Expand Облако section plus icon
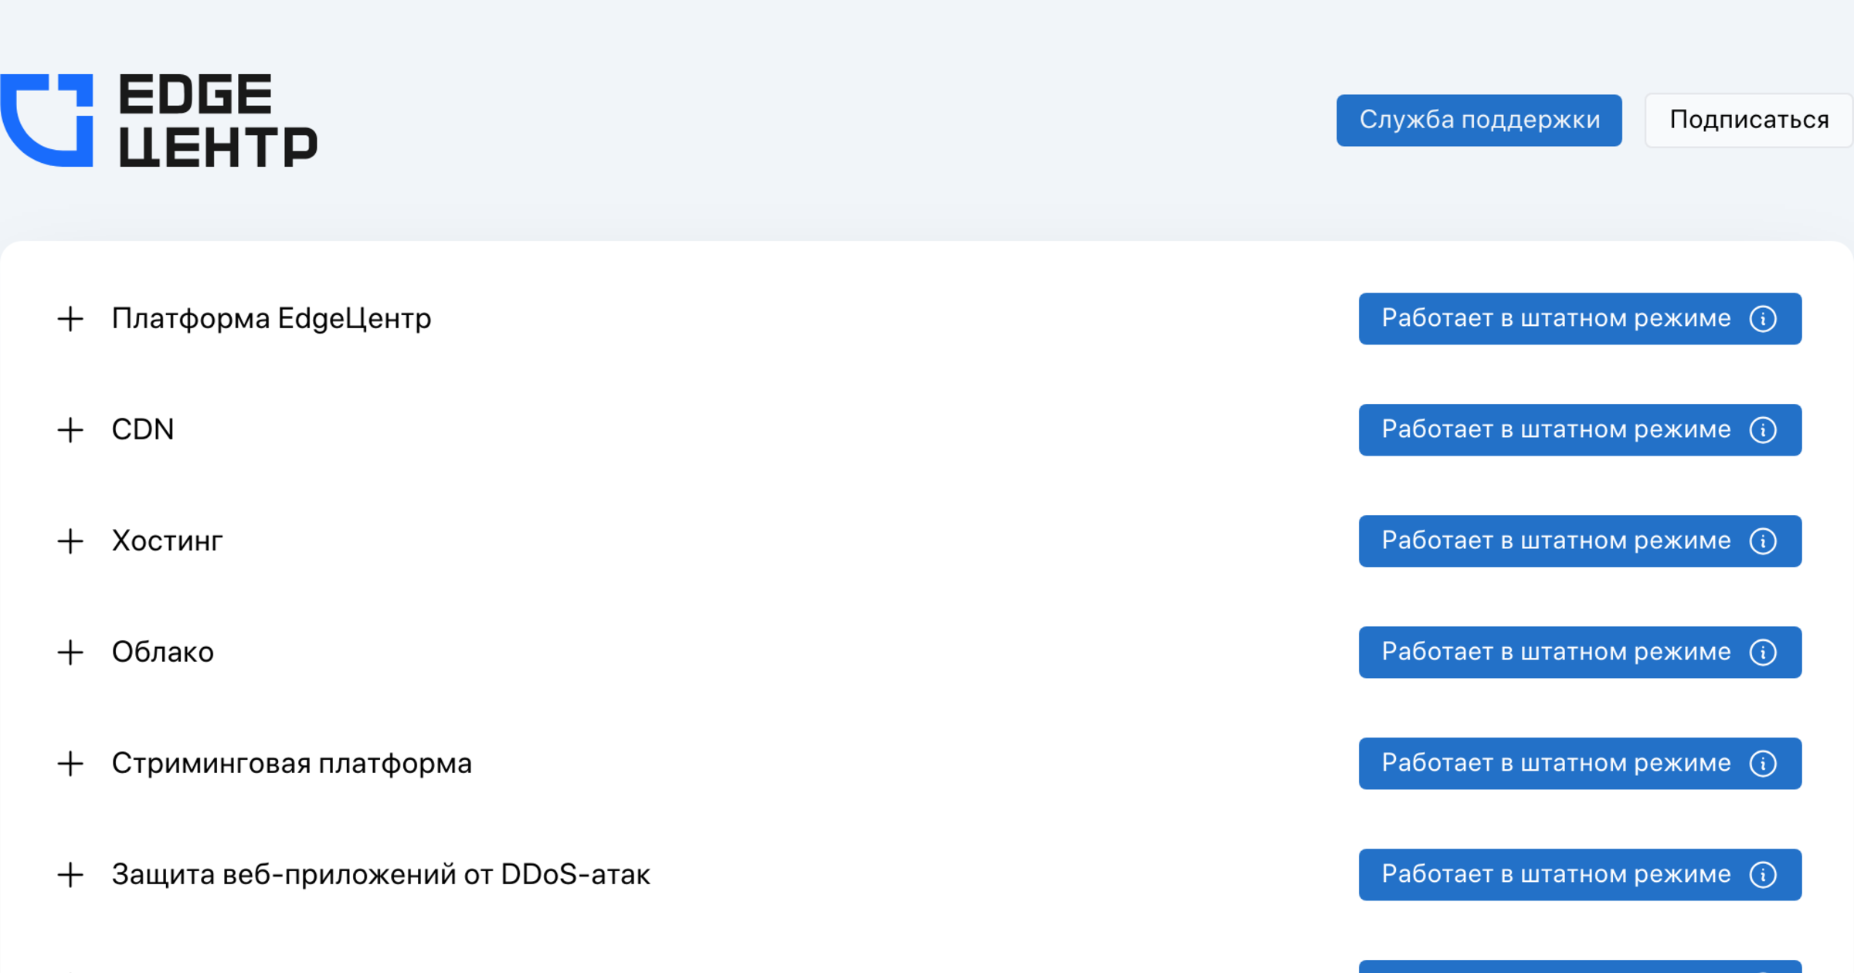 70,653
